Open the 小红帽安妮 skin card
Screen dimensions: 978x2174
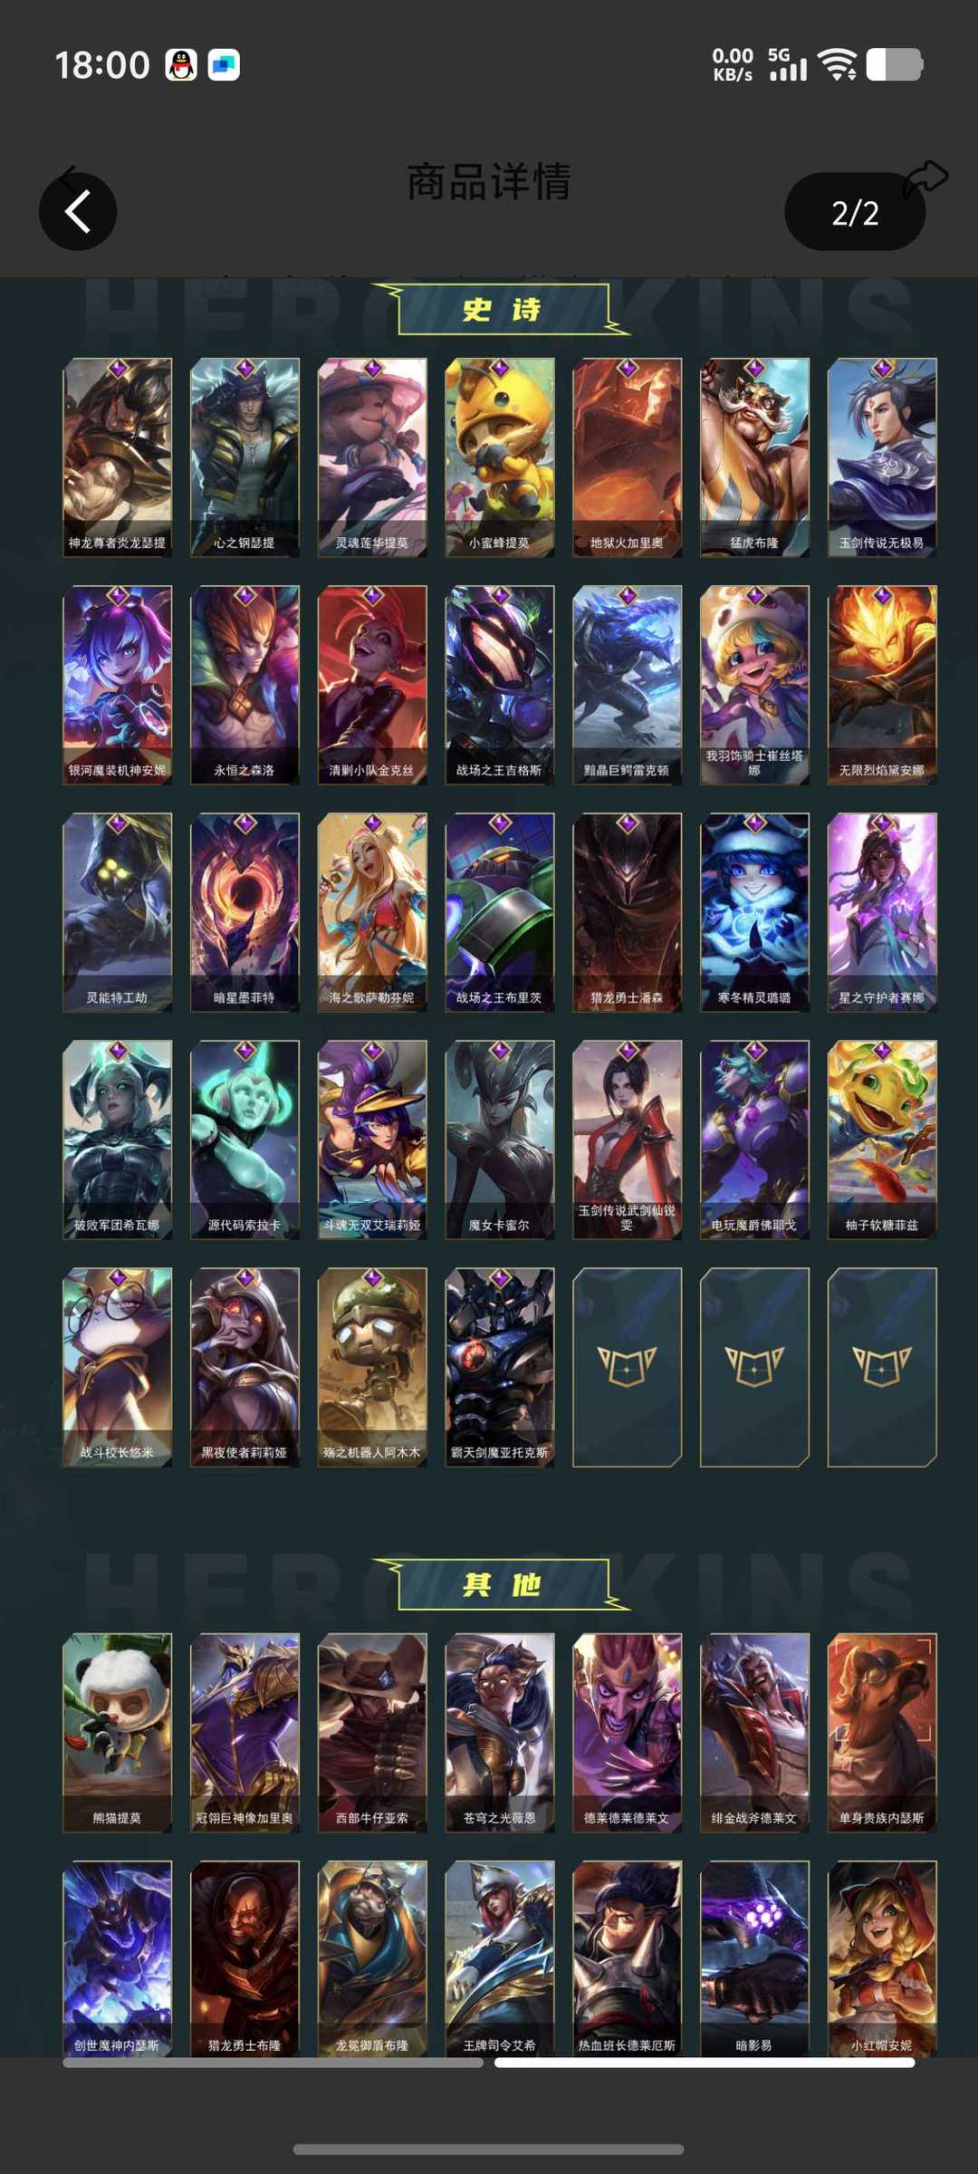click(x=882, y=1958)
